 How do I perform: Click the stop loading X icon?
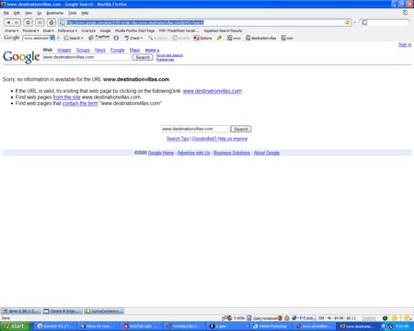tap(40, 22)
